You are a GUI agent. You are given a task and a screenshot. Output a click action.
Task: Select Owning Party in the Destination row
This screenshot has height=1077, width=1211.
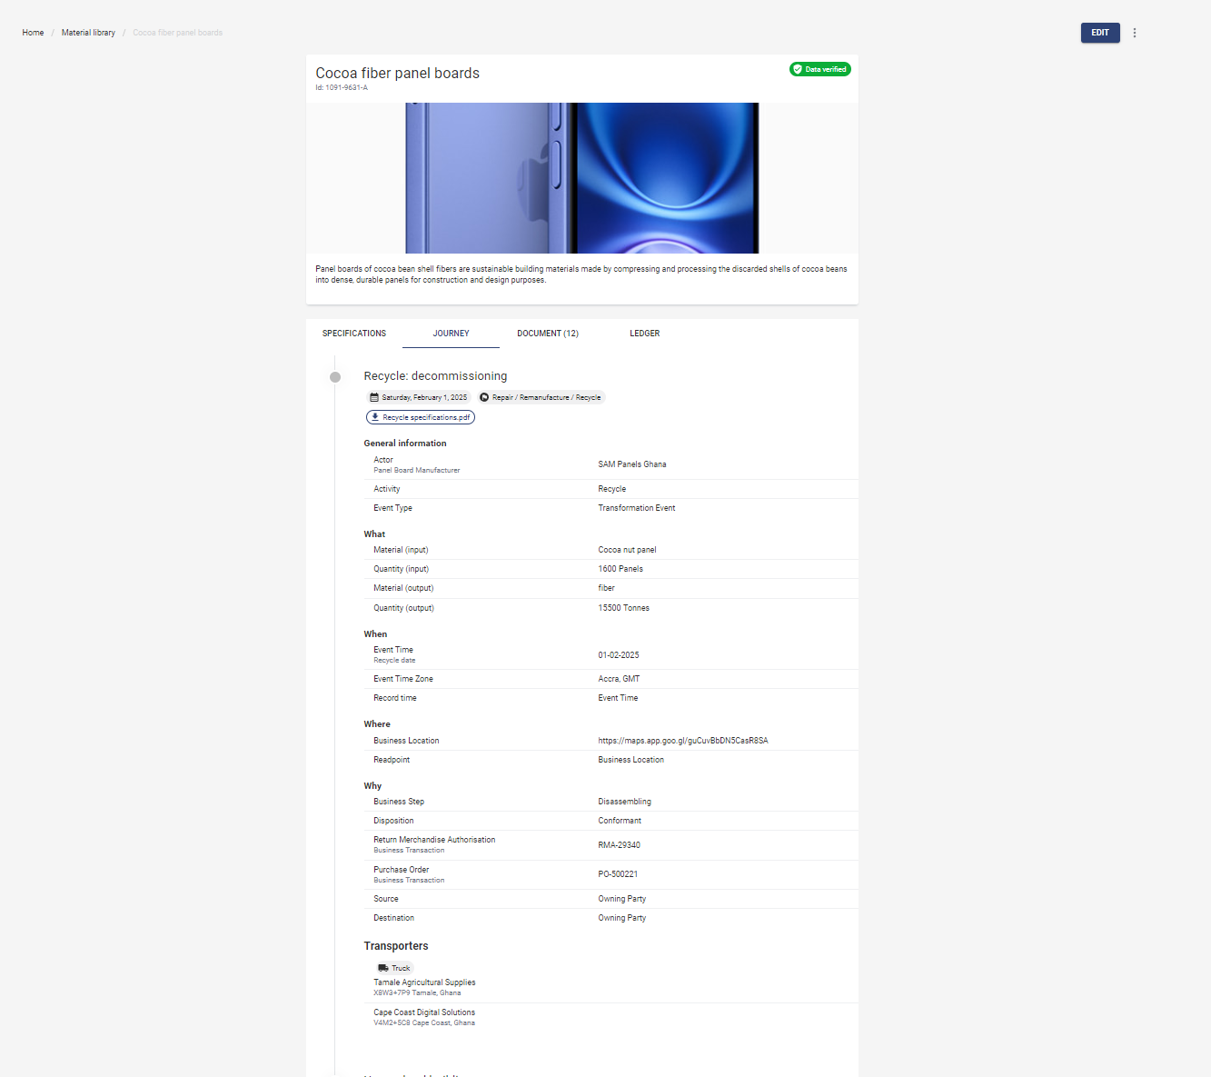pyautogui.click(x=622, y=918)
